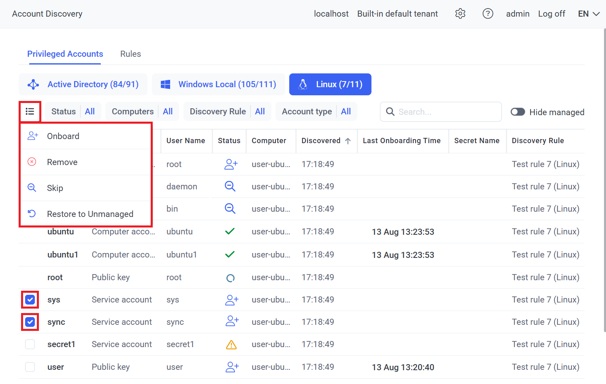The image size is (606, 384).
Task: Toggle the Hide managed switch
Action: tap(518, 112)
